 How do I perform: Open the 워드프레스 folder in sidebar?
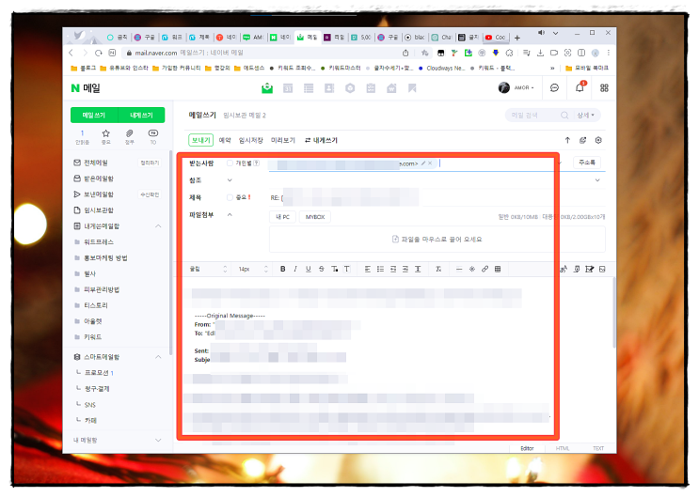coord(99,241)
